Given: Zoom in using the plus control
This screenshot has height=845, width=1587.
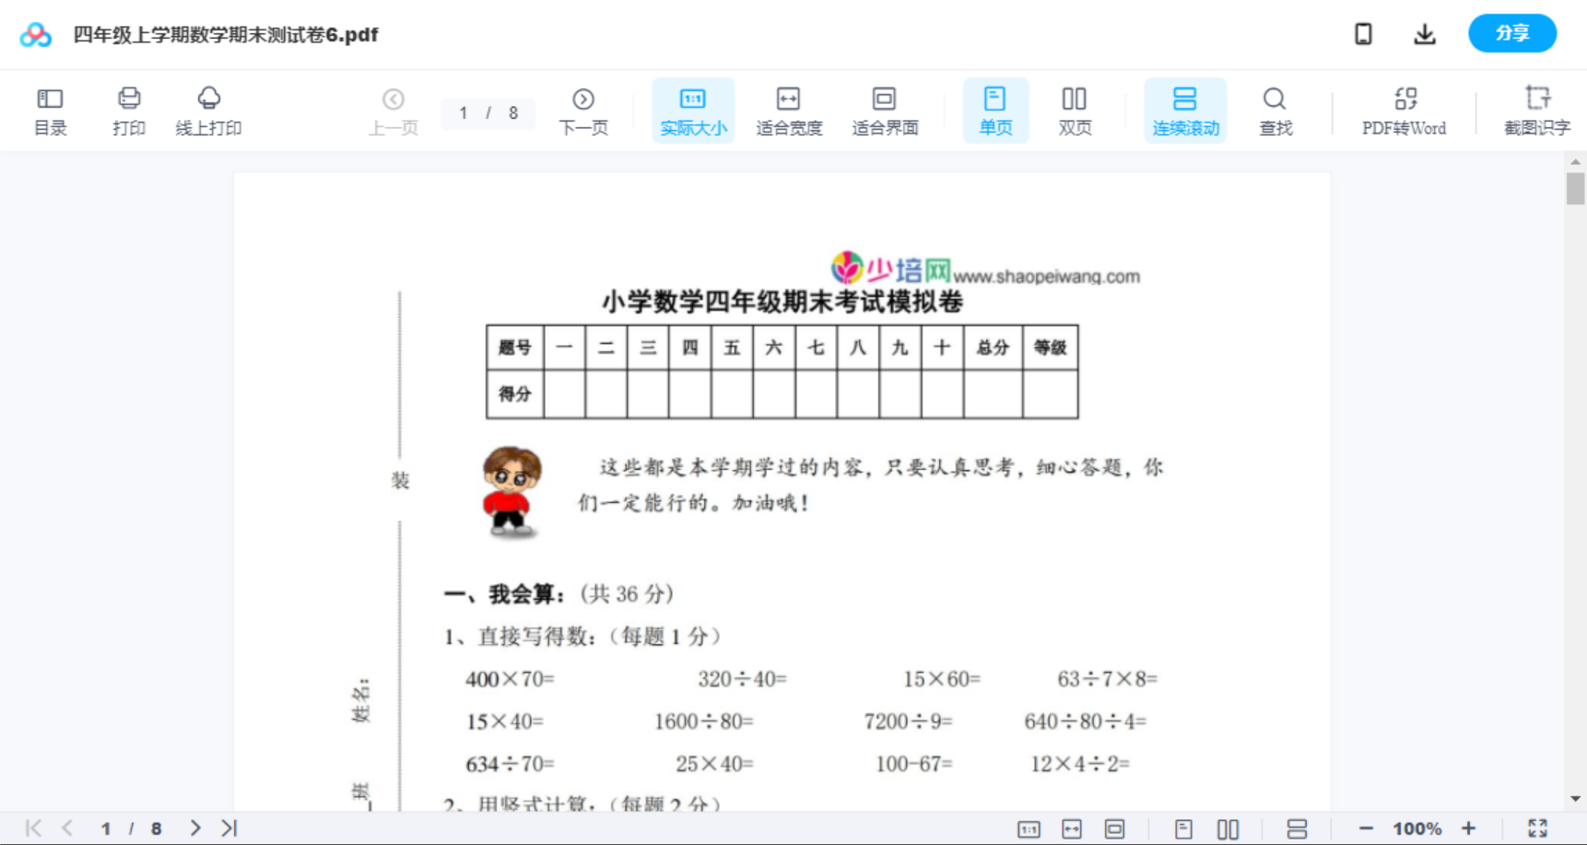Looking at the screenshot, I should point(1469,827).
